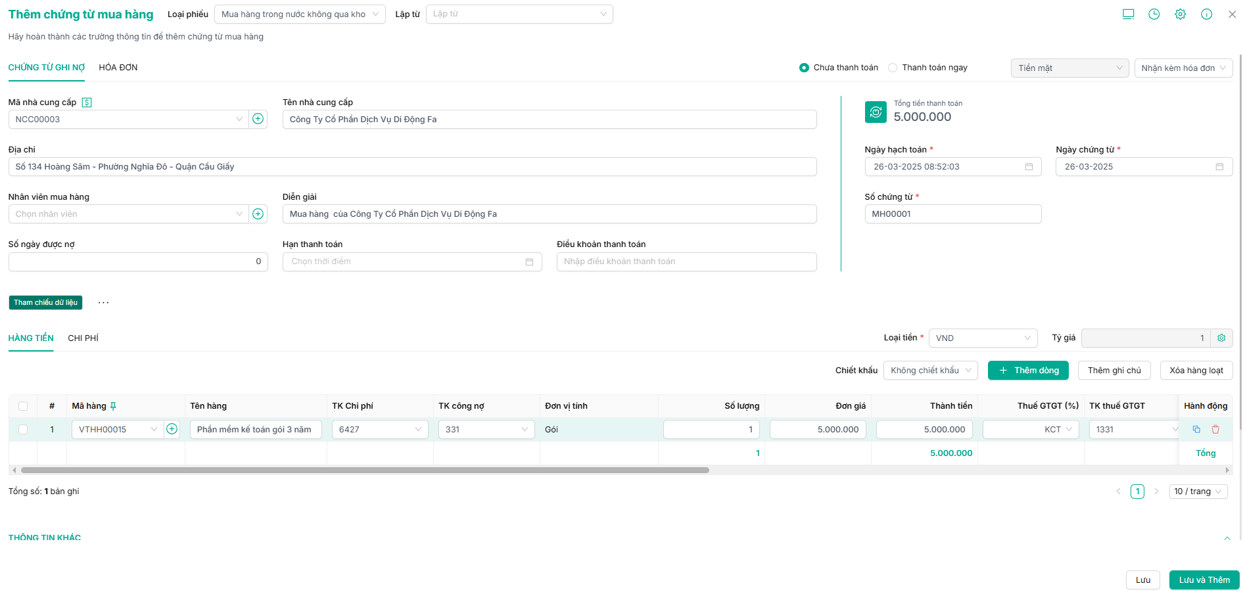Open the settings gear icon at top right
Image resolution: width=1243 pixels, height=596 pixels.
(x=1180, y=14)
